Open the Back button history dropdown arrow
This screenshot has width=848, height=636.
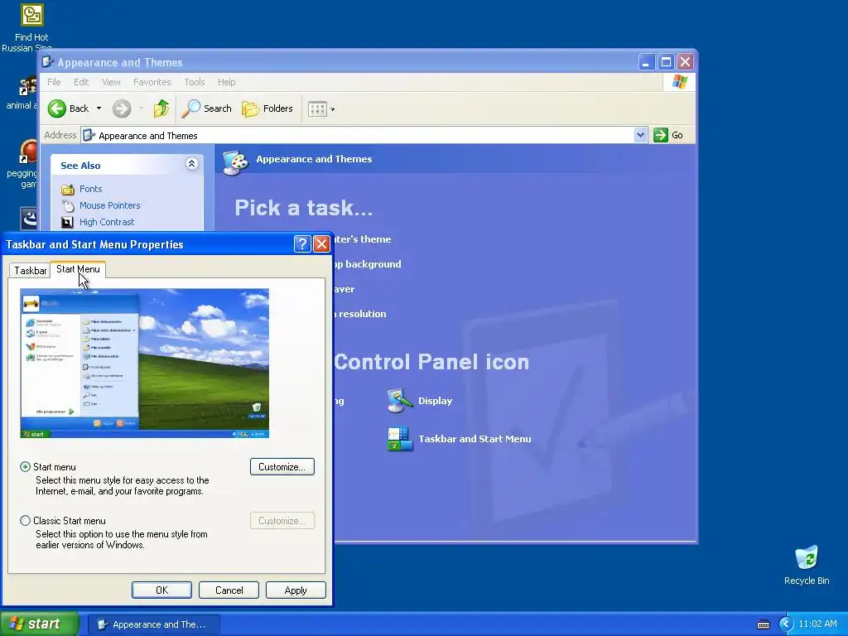pos(99,108)
